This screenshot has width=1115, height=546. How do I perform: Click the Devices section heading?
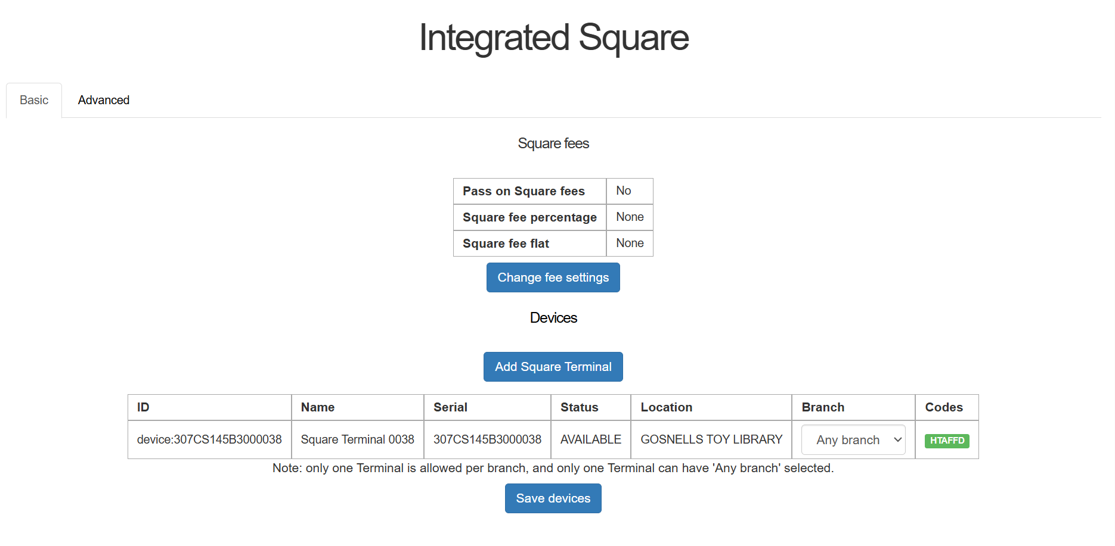[553, 318]
